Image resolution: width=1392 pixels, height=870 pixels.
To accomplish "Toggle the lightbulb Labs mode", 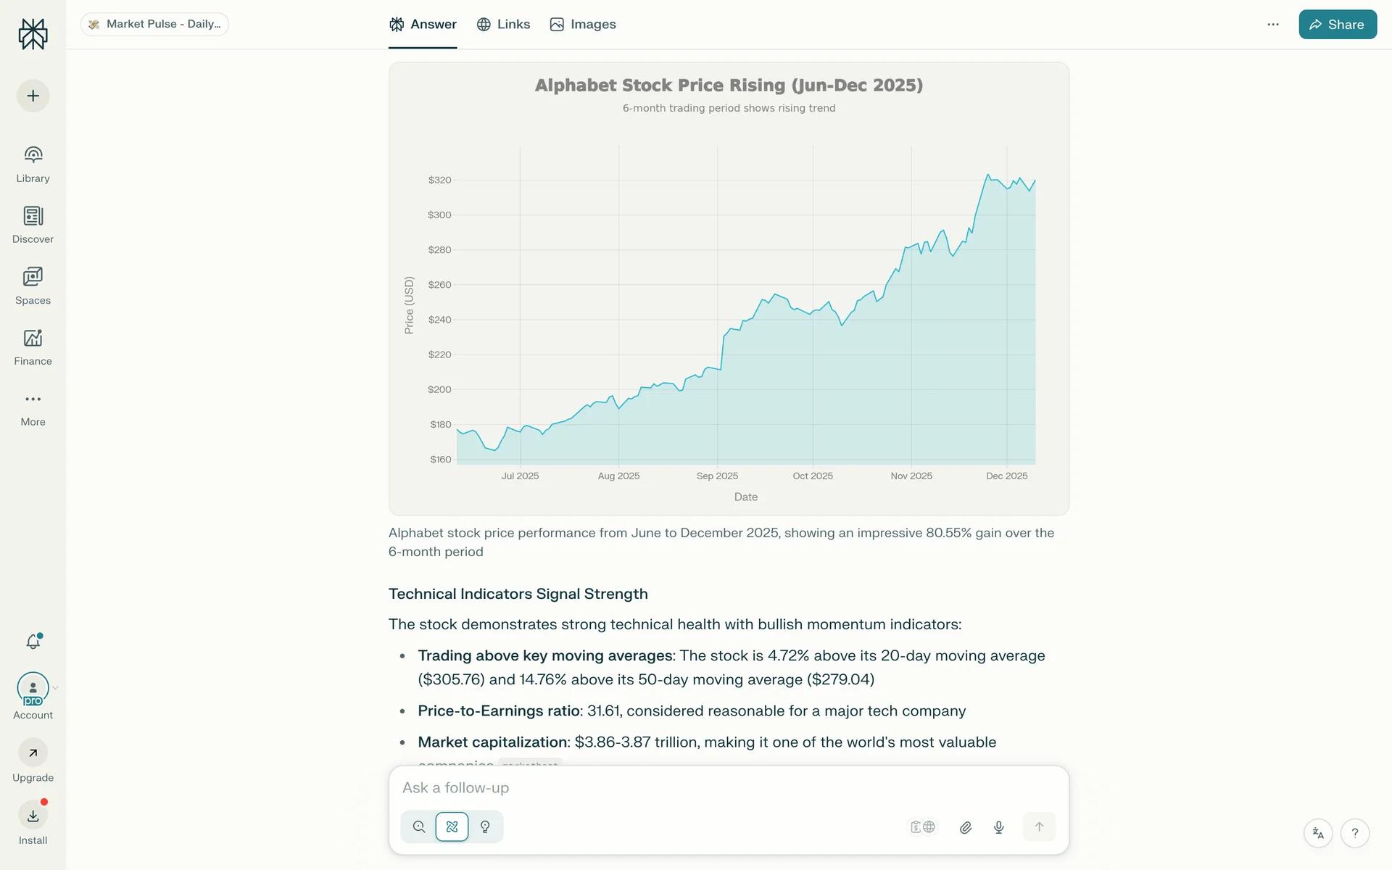I will pyautogui.click(x=486, y=826).
